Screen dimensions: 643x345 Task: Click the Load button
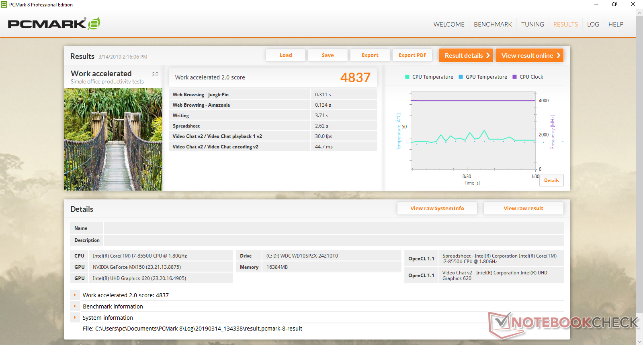(x=286, y=55)
